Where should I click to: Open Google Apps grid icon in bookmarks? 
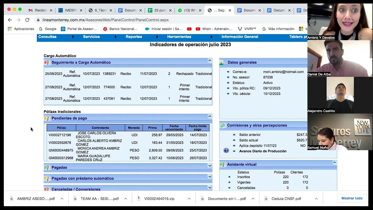[10, 29]
